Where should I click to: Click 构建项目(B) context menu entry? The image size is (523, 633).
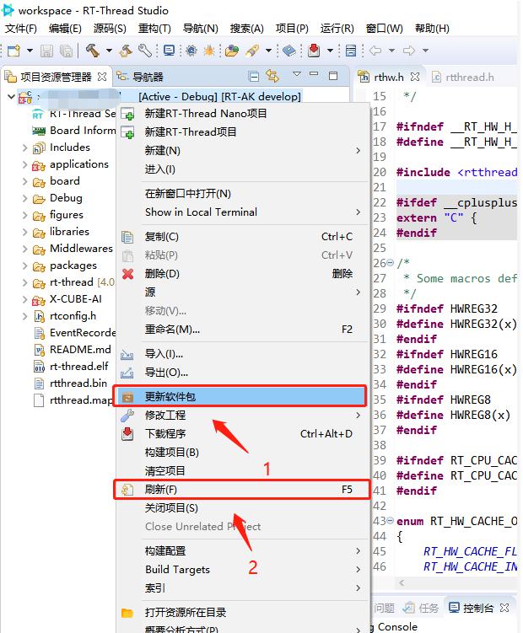[x=244, y=452]
